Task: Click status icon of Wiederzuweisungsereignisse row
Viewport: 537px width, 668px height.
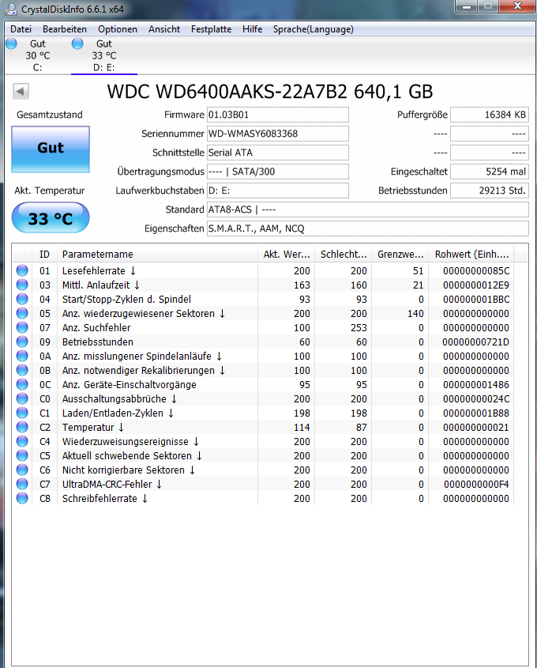Action: pos(22,441)
